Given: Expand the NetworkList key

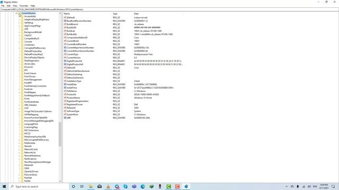Looking at the screenshot, I should tap(19, 153).
